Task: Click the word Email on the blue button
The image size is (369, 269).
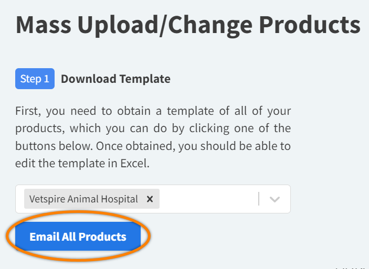Action: click(x=44, y=236)
